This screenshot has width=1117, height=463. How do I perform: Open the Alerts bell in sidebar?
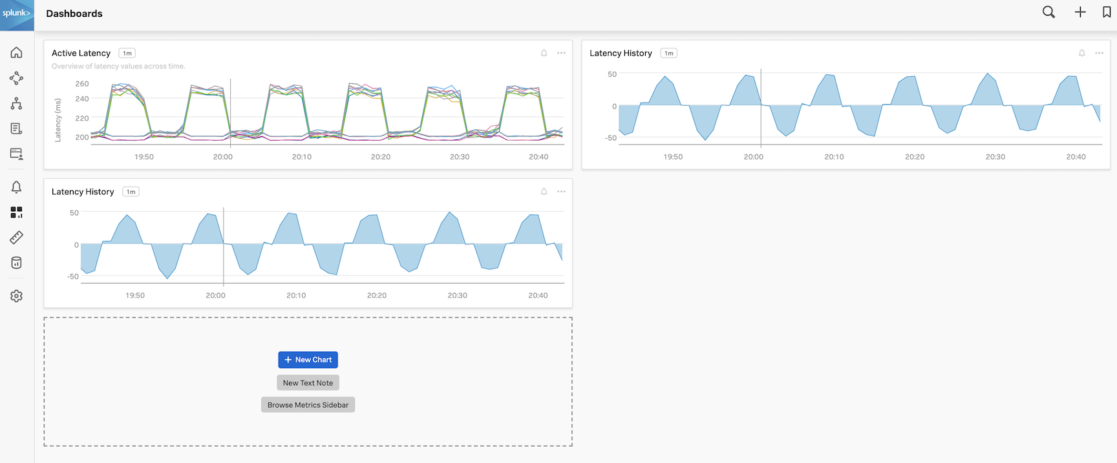(17, 187)
